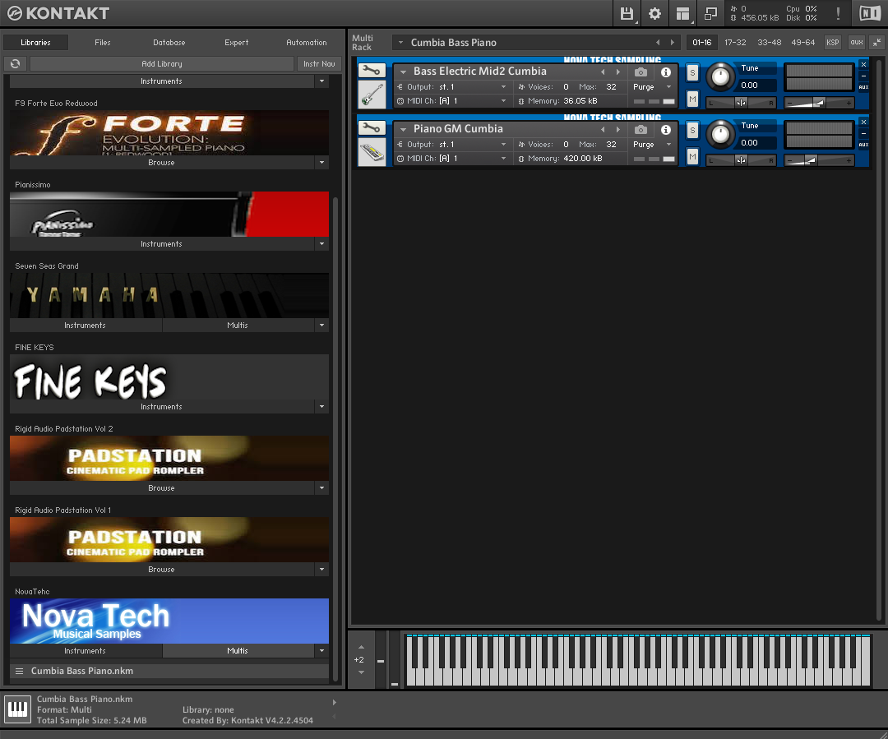The image size is (888, 739).
Task: Open Kontakt options gear icon
Action: pos(654,14)
